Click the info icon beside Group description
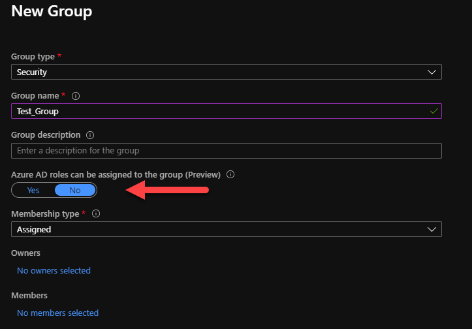This screenshot has height=329, width=472. point(90,135)
